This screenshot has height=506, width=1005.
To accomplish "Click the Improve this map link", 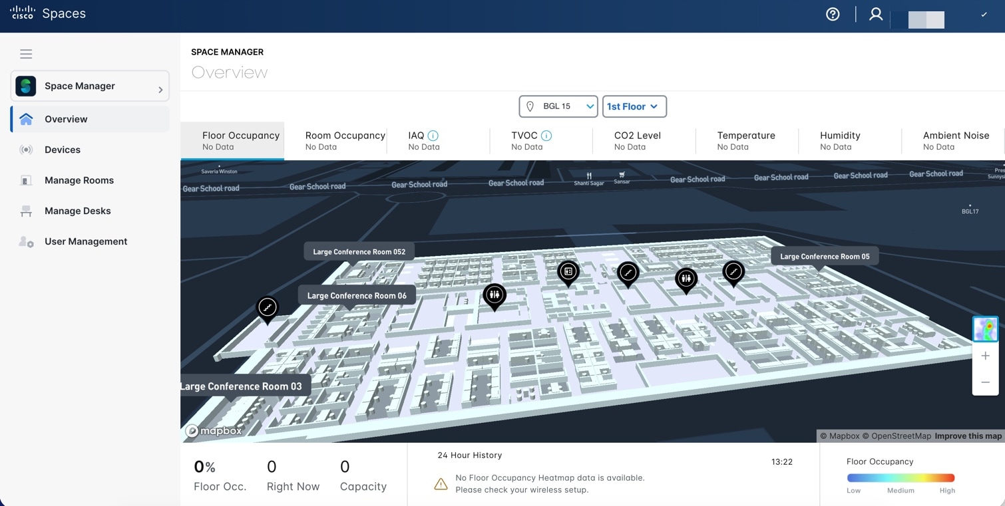I will [968, 436].
